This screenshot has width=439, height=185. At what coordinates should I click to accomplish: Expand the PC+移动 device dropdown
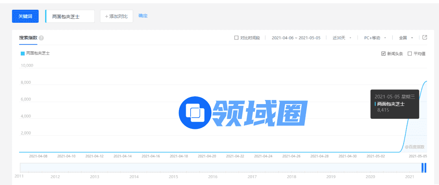coord(375,38)
